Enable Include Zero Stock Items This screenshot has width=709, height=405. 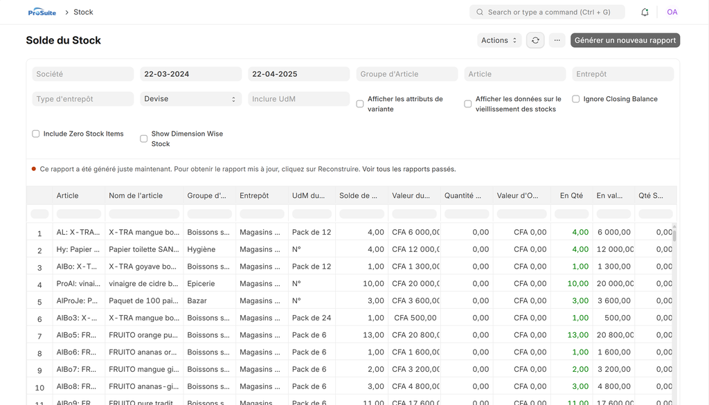[36, 134]
